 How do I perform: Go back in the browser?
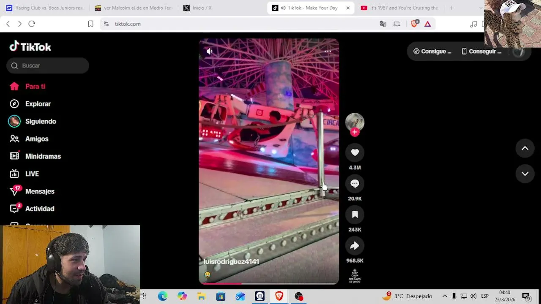point(8,24)
